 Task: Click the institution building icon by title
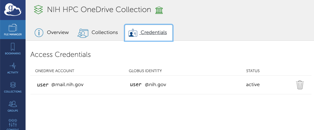pyautogui.click(x=159, y=10)
